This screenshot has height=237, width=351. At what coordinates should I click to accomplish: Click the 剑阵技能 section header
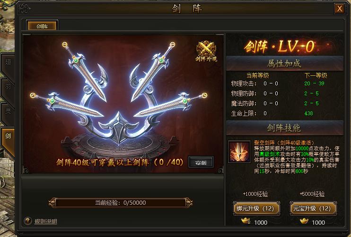point(285,128)
